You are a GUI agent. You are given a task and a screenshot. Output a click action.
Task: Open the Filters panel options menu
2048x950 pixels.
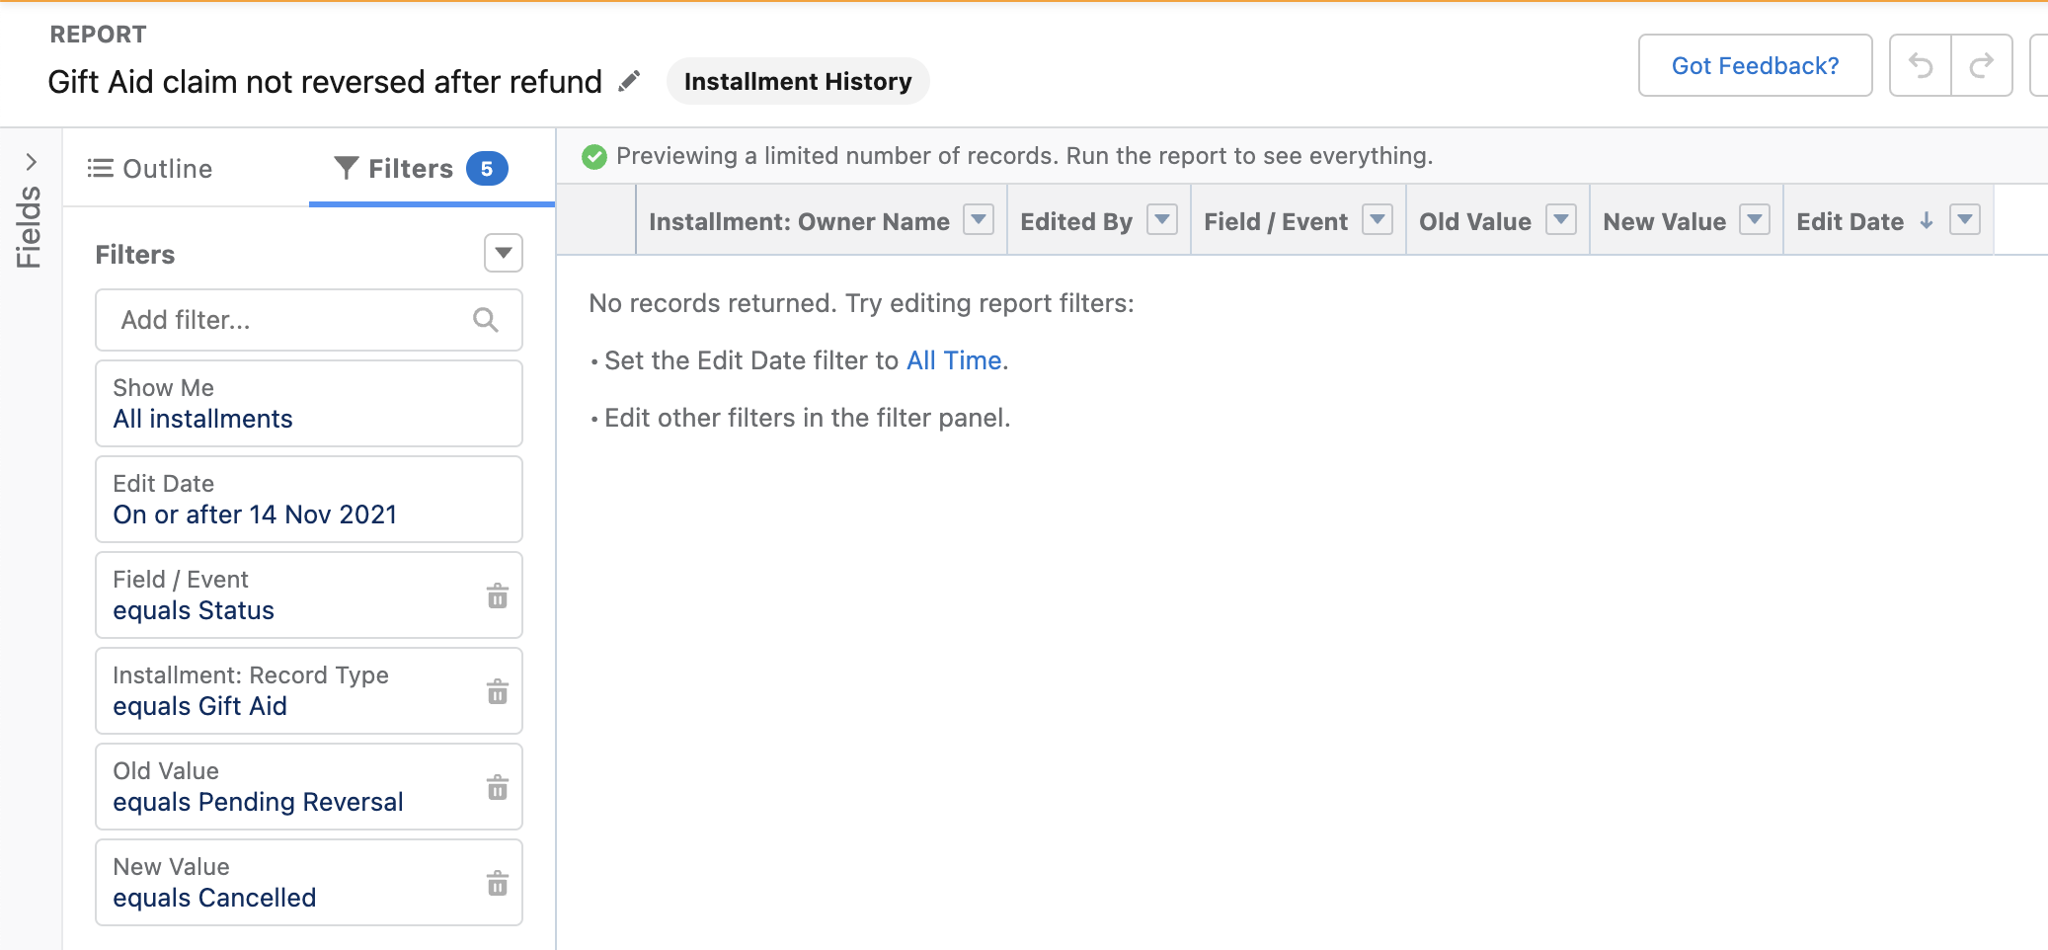tap(503, 254)
